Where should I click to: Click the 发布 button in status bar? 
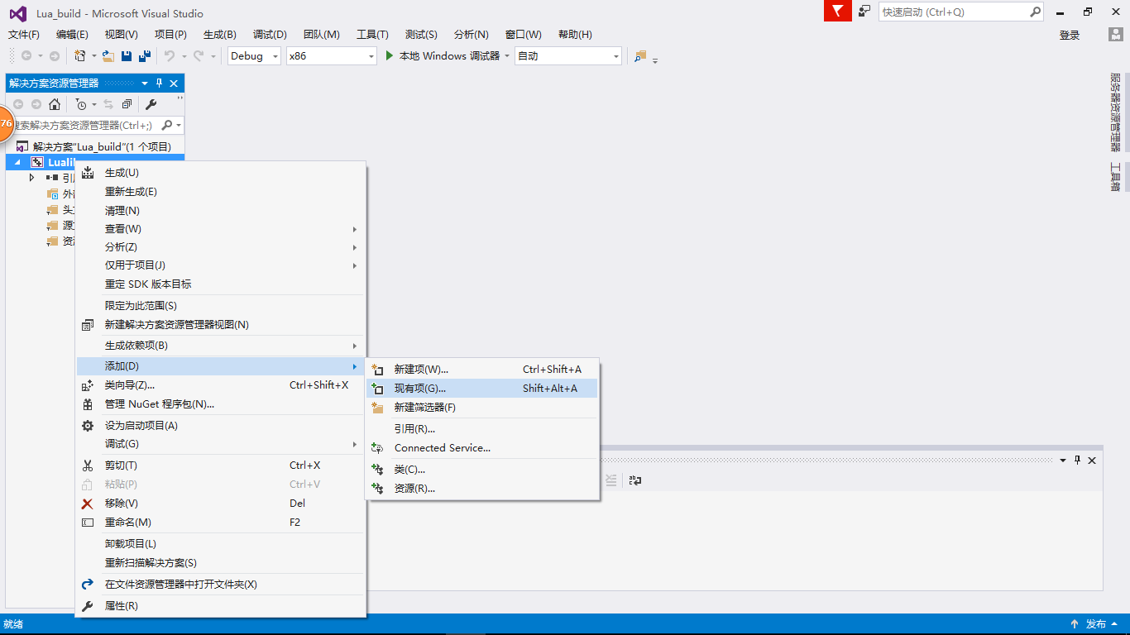click(x=1096, y=624)
